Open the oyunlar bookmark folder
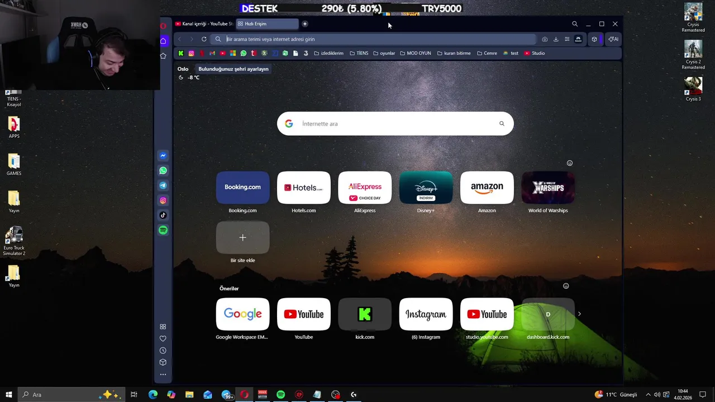 point(384,53)
